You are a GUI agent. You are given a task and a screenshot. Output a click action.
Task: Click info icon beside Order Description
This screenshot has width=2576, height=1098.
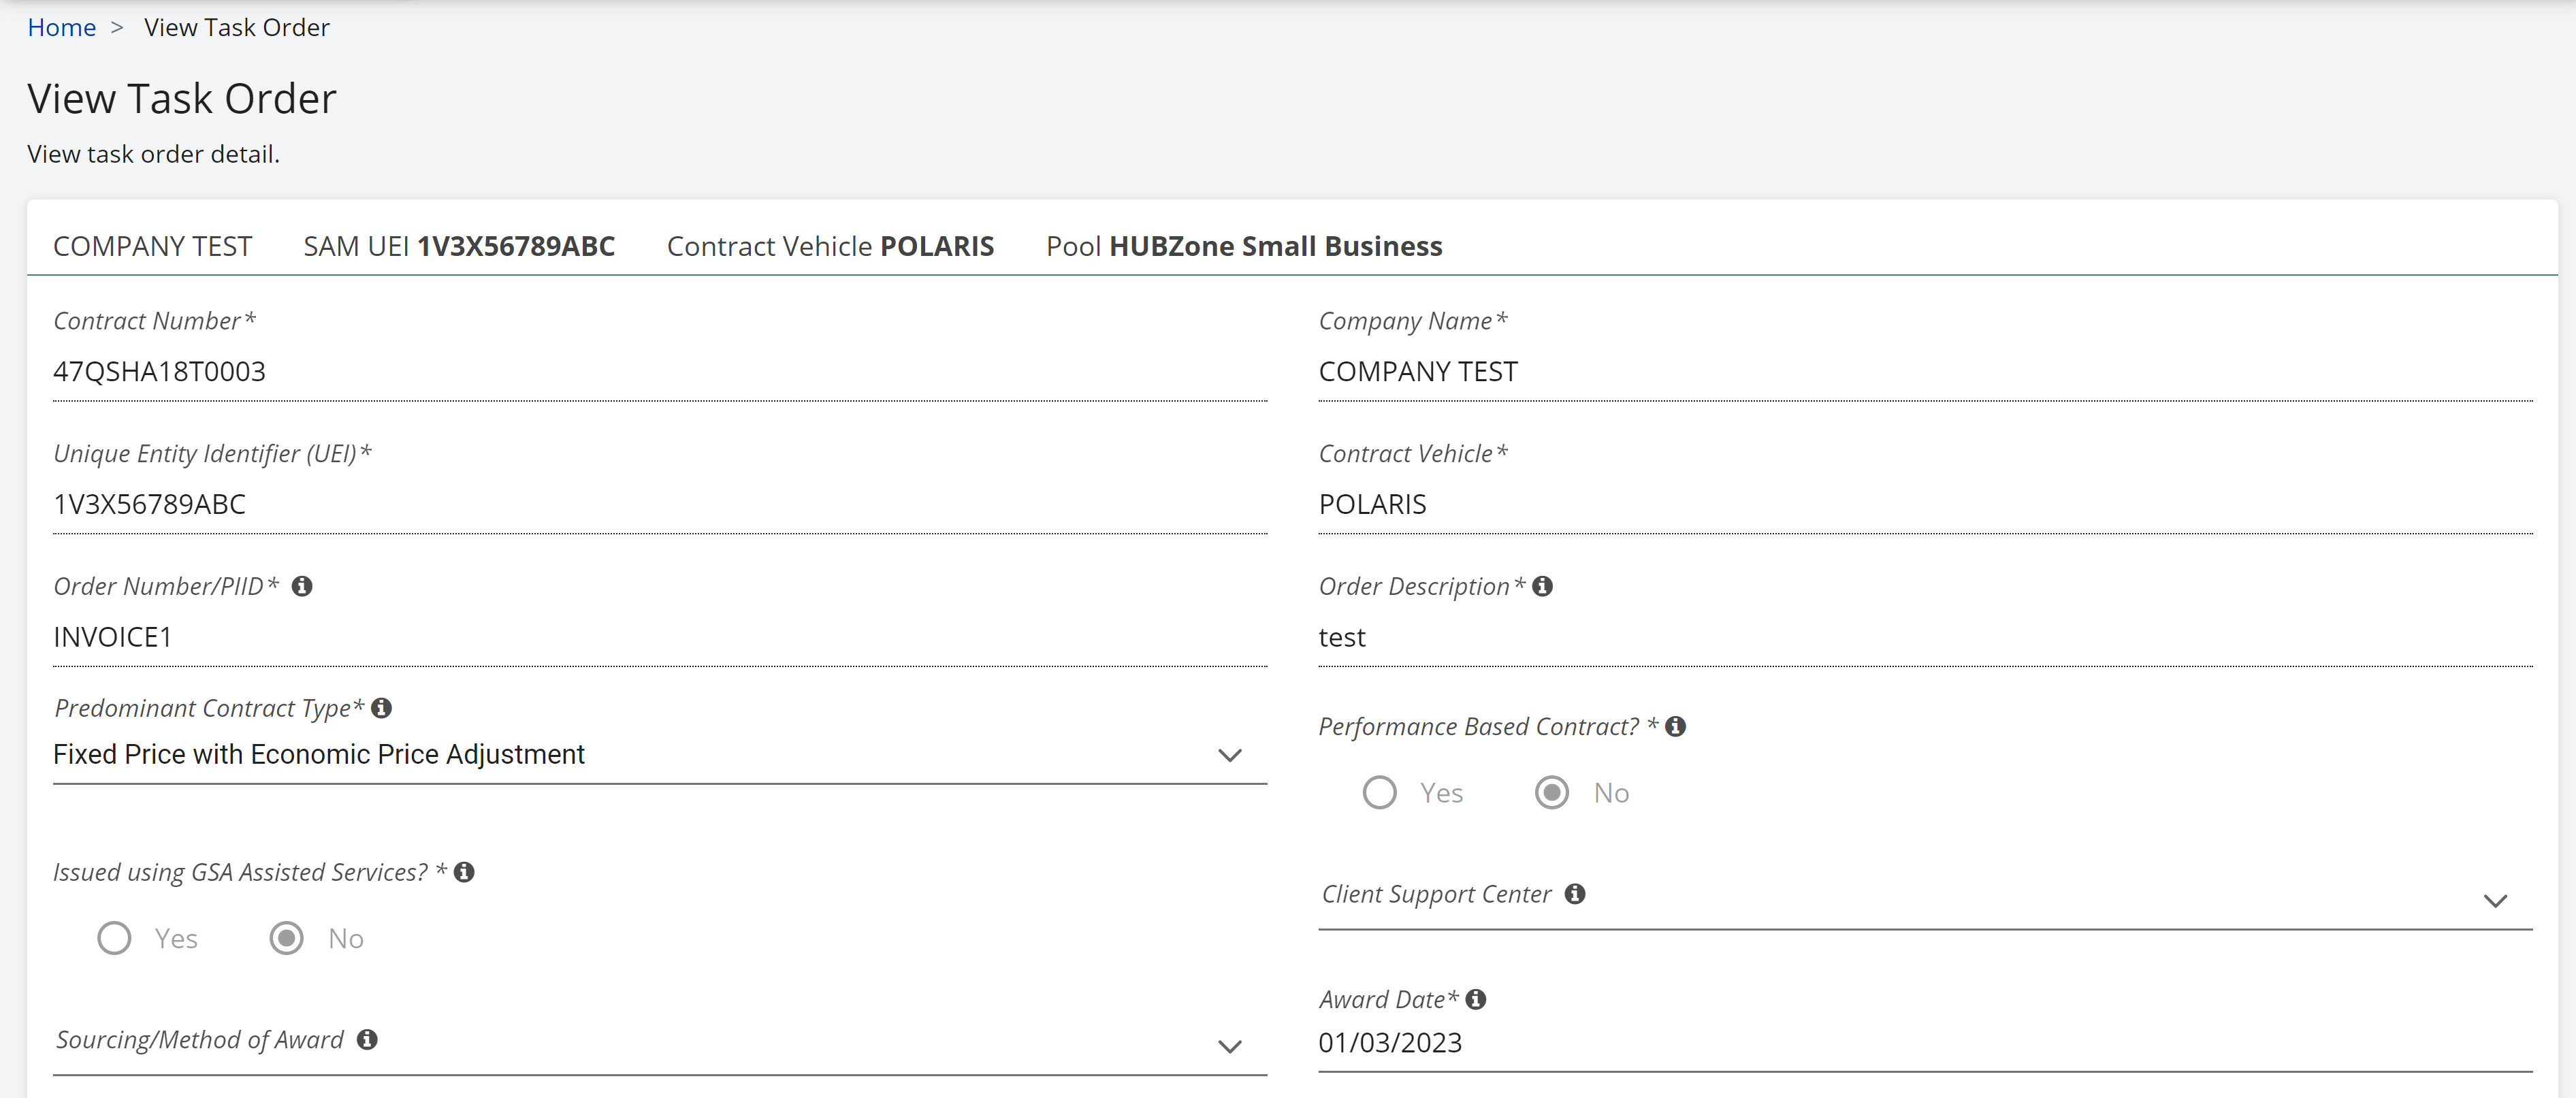click(1542, 586)
